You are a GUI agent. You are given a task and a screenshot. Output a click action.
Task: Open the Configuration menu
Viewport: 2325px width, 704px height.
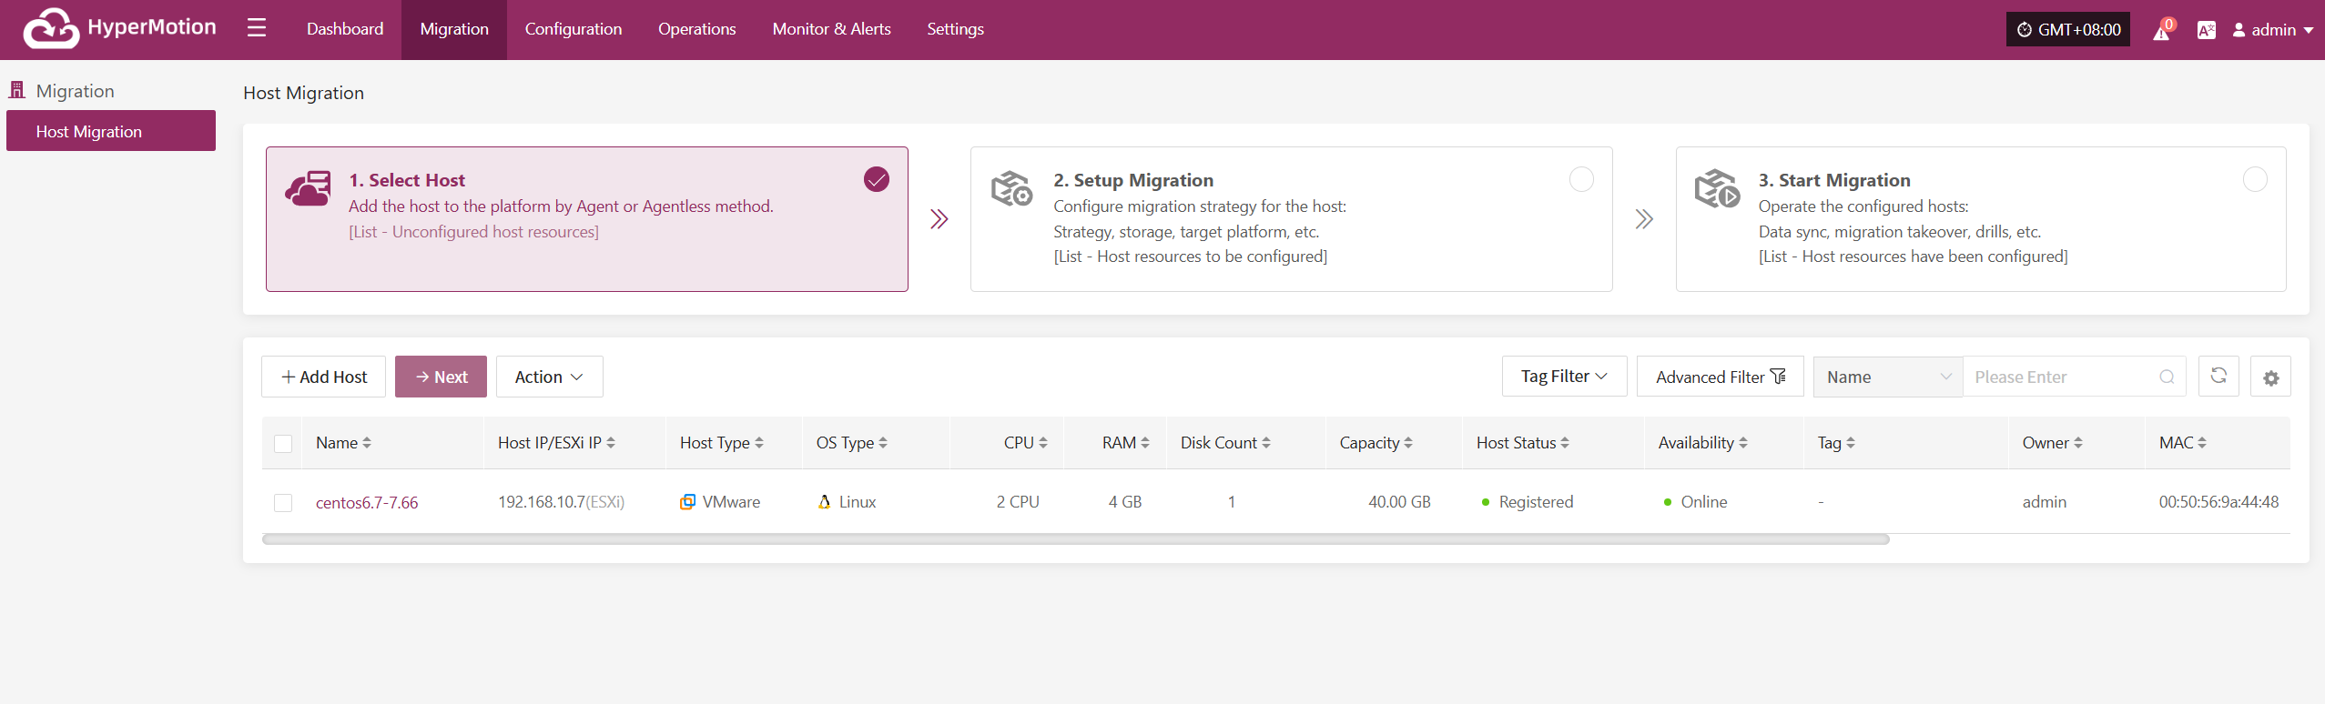[574, 29]
